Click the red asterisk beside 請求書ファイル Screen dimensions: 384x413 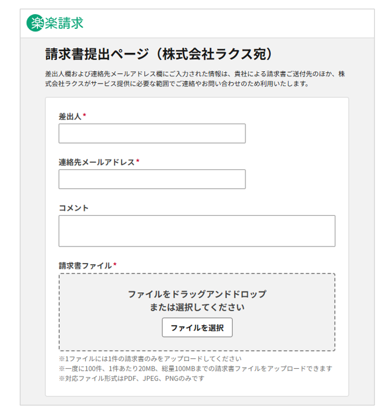click(x=115, y=265)
